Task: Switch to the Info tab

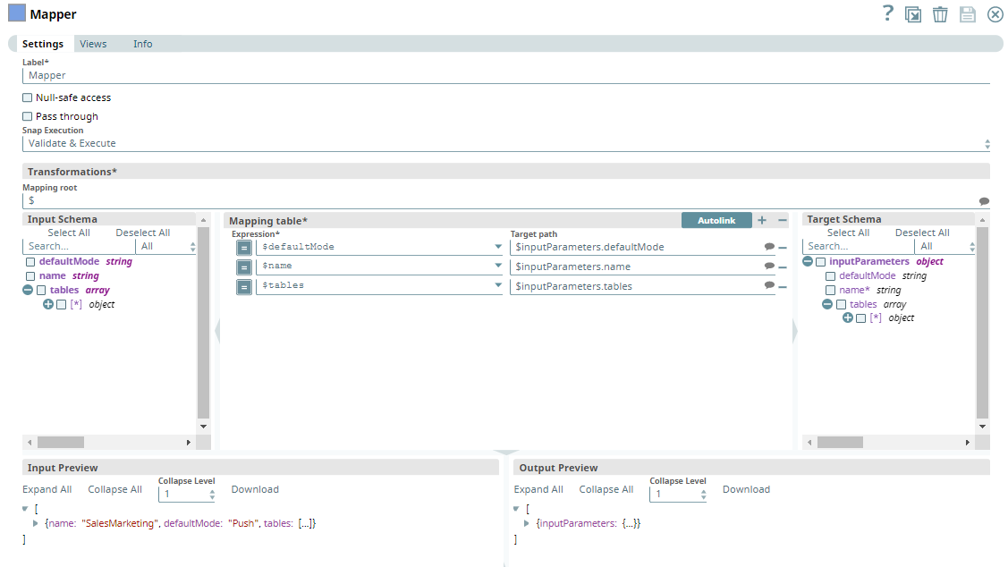Action: pyautogui.click(x=143, y=44)
